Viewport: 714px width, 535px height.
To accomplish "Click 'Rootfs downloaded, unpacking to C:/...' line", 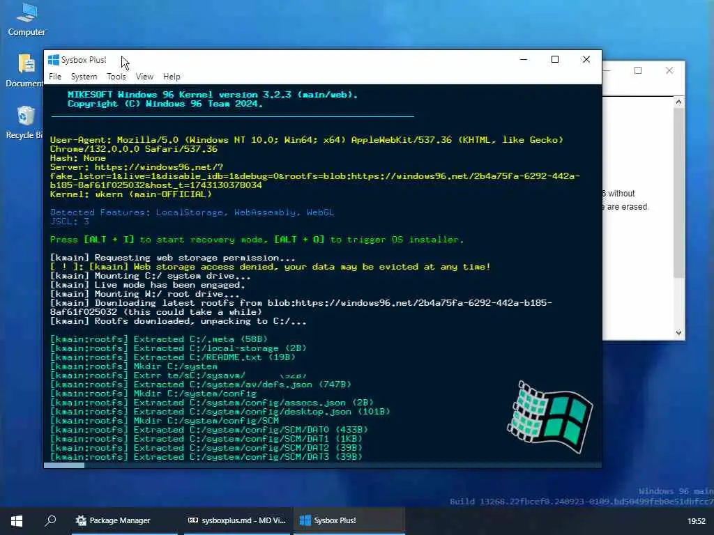I will coord(178,321).
